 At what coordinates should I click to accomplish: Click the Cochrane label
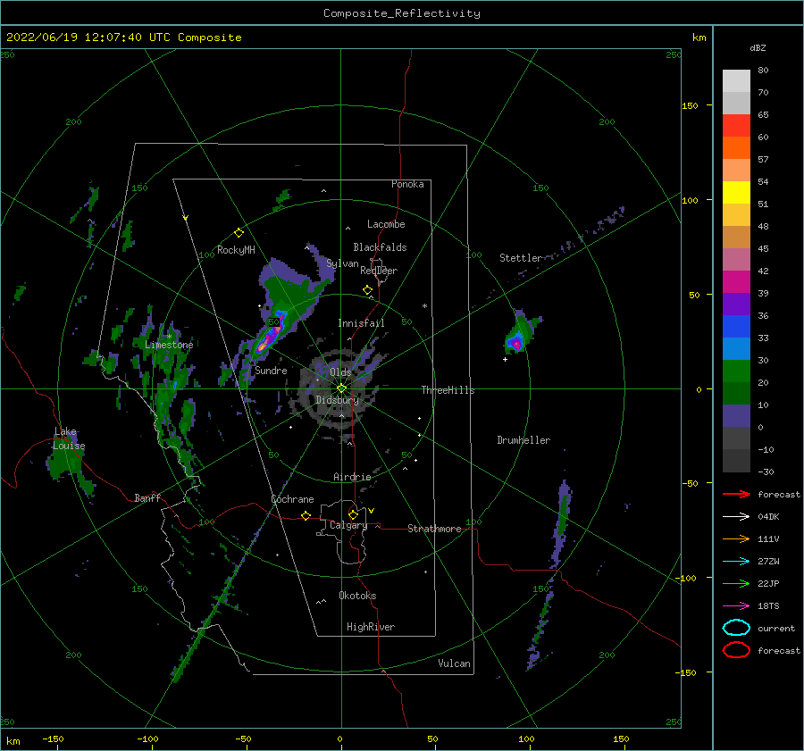point(292,499)
